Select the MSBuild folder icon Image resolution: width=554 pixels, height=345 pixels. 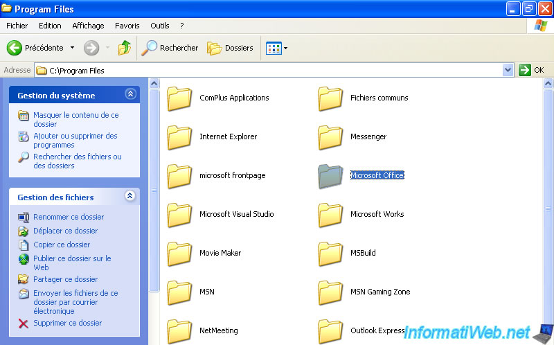pyautogui.click(x=330, y=254)
